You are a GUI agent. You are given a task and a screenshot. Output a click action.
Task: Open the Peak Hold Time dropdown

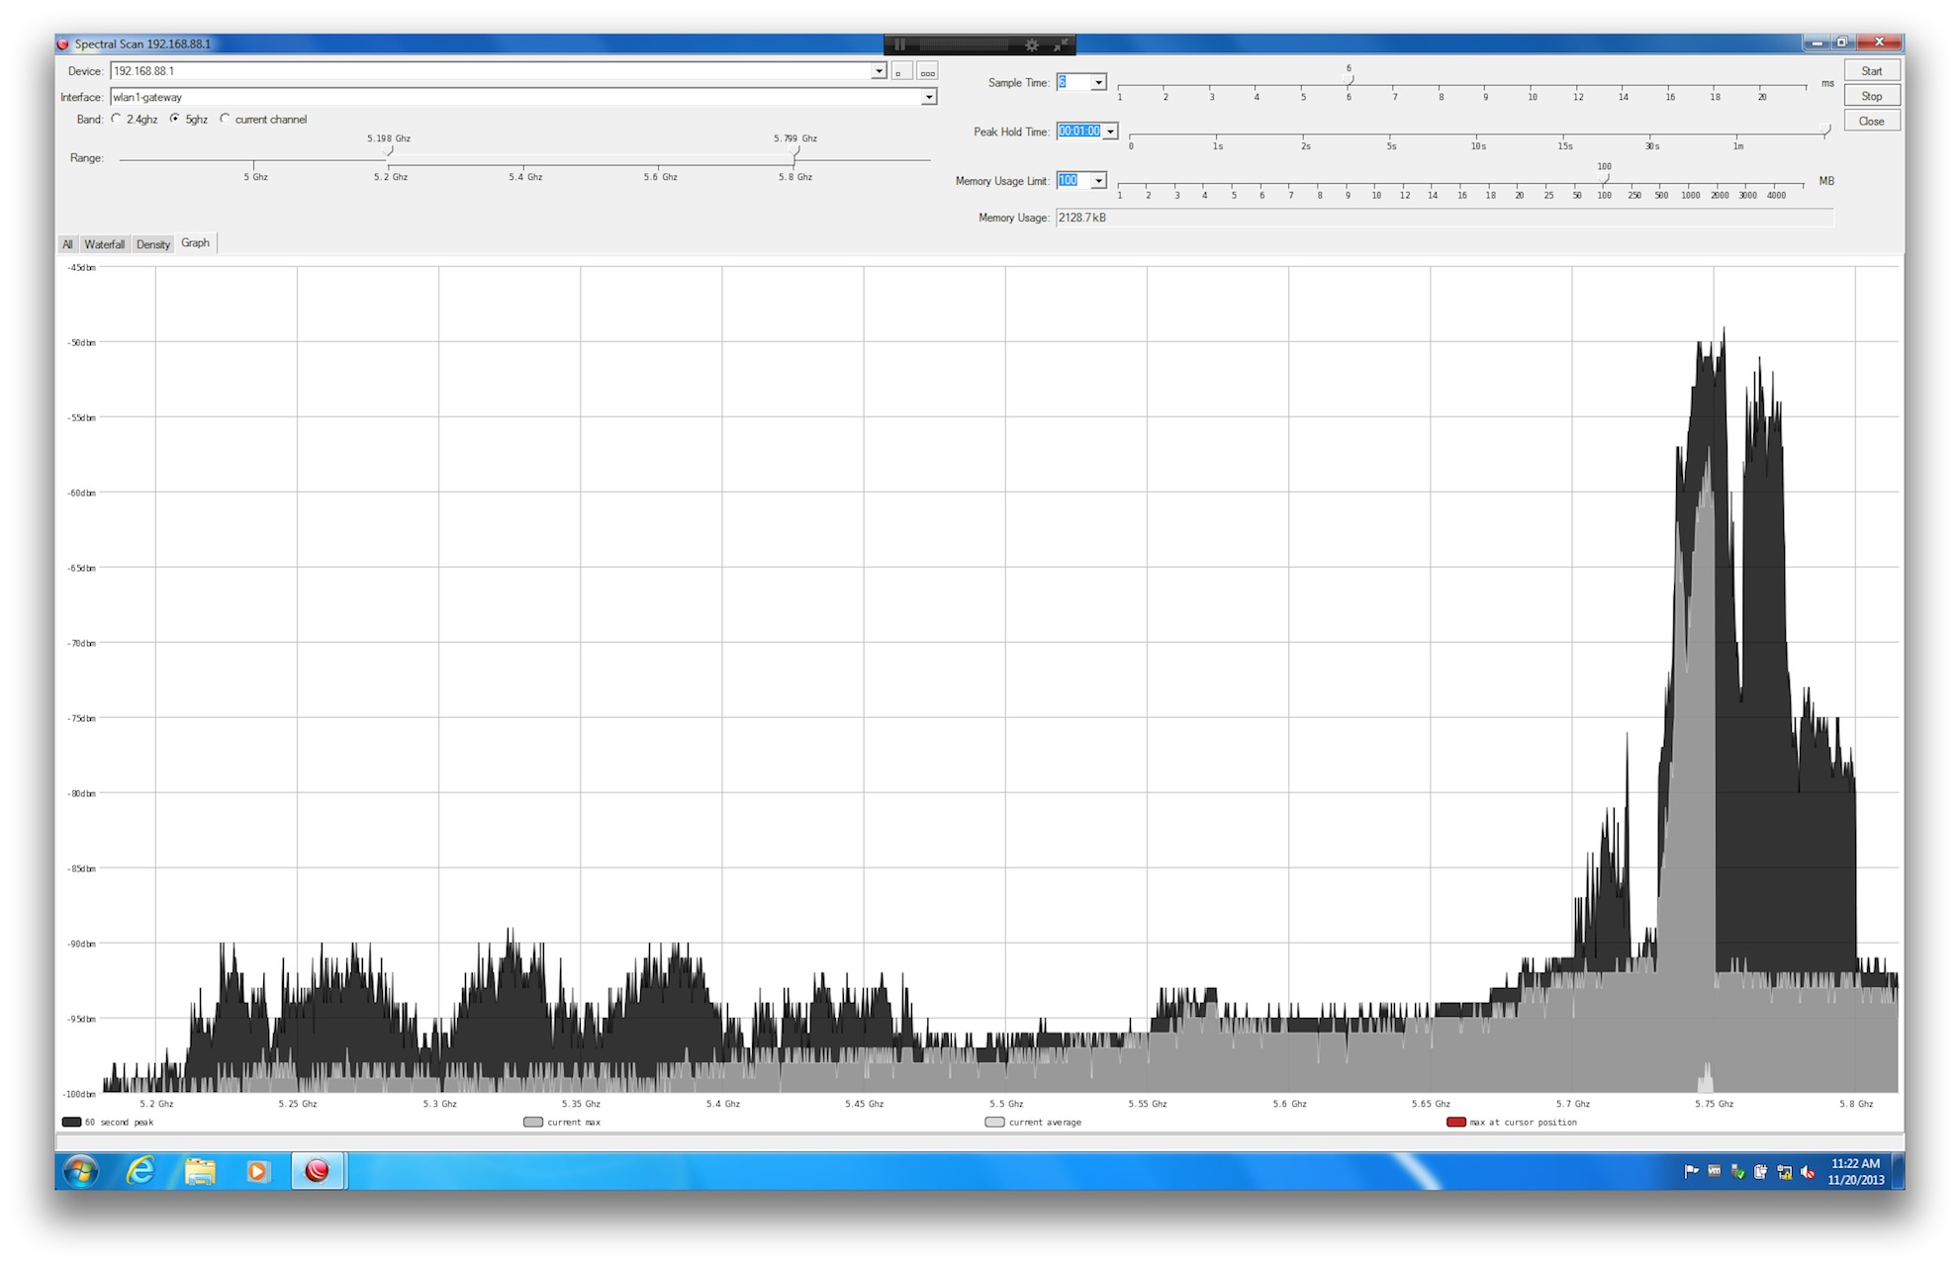[1110, 132]
